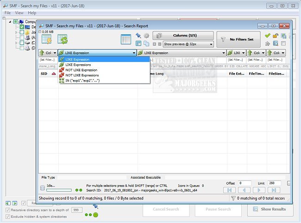Go to previous page of records
The height and width of the screenshot is (223, 301).
pos(244,190)
